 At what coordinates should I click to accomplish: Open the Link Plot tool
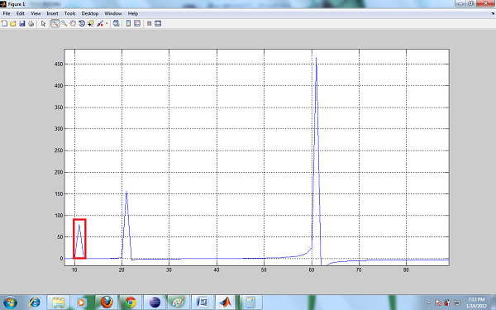(x=116, y=23)
